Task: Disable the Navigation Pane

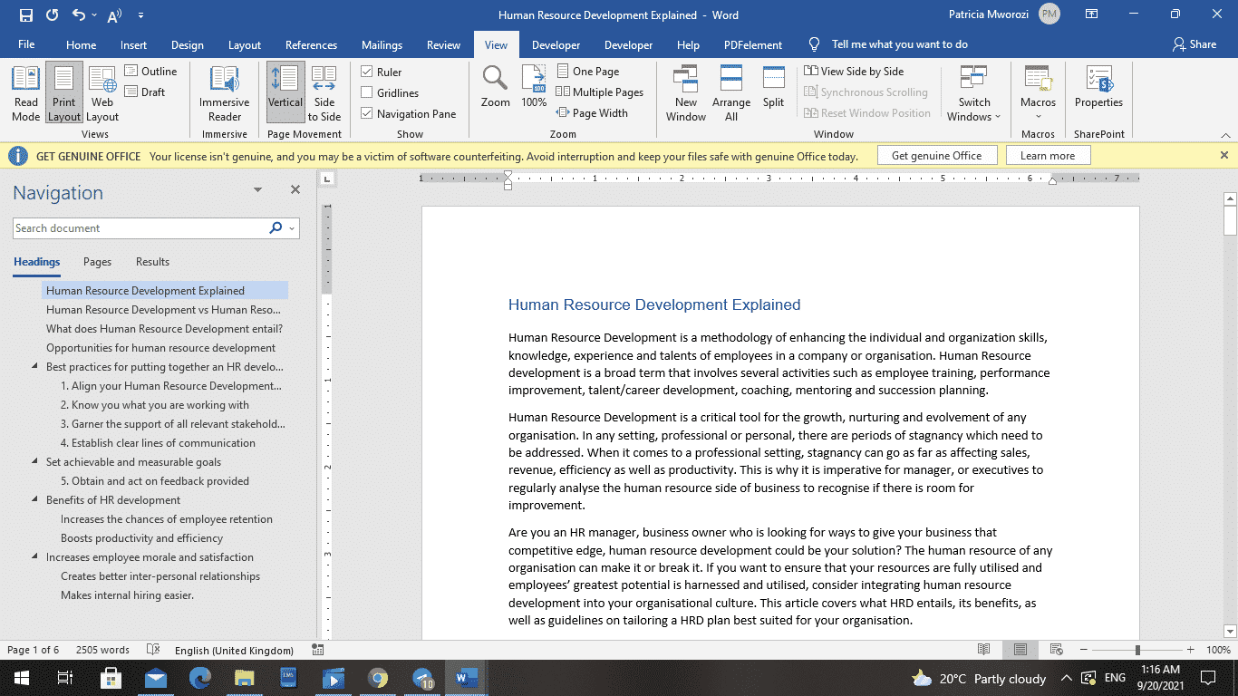Action: pos(366,112)
